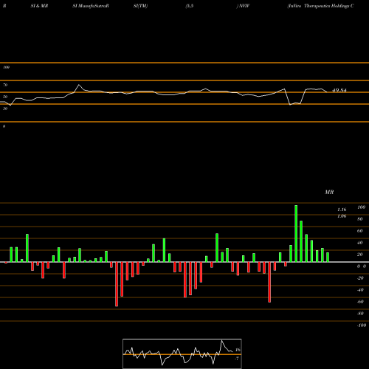The image size is (369, 369).
Task: Click the 'SI & MR' header label
Action: click(39, 6)
